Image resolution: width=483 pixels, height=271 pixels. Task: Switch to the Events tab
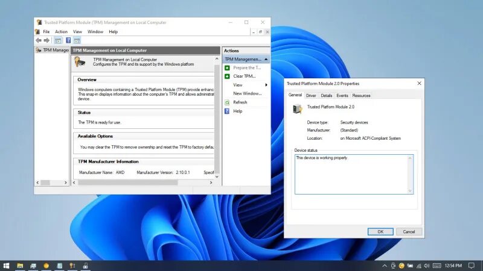point(342,96)
